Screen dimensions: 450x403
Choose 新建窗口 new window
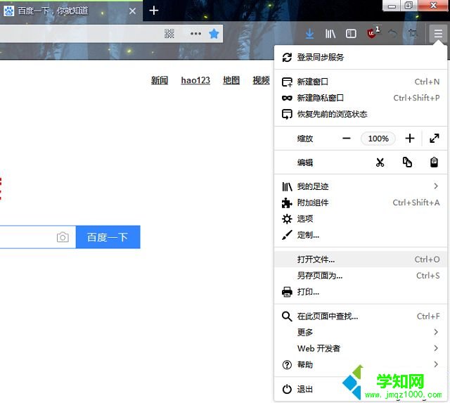pyautogui.click(x=361, y=82)
